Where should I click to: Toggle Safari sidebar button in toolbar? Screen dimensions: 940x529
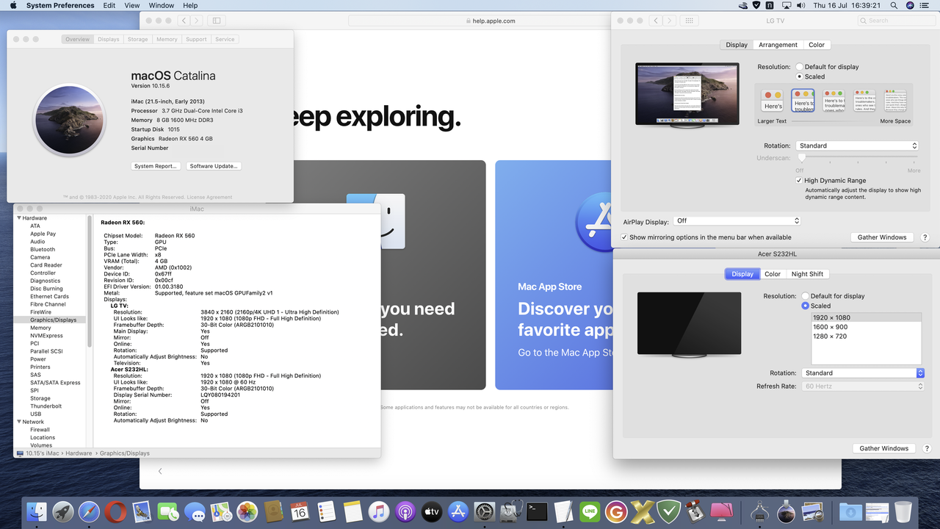click(216, 21)
